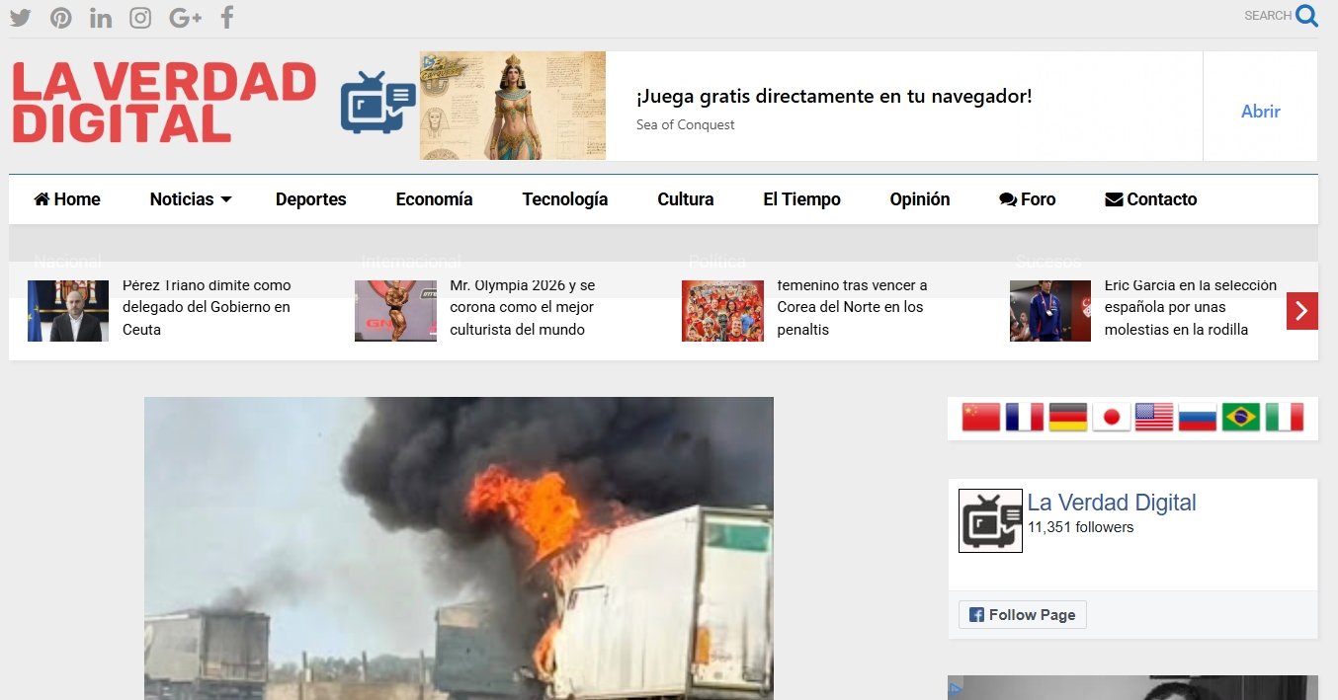
Task: Click the football team celebration thumbnail
Action: point(722,311)
